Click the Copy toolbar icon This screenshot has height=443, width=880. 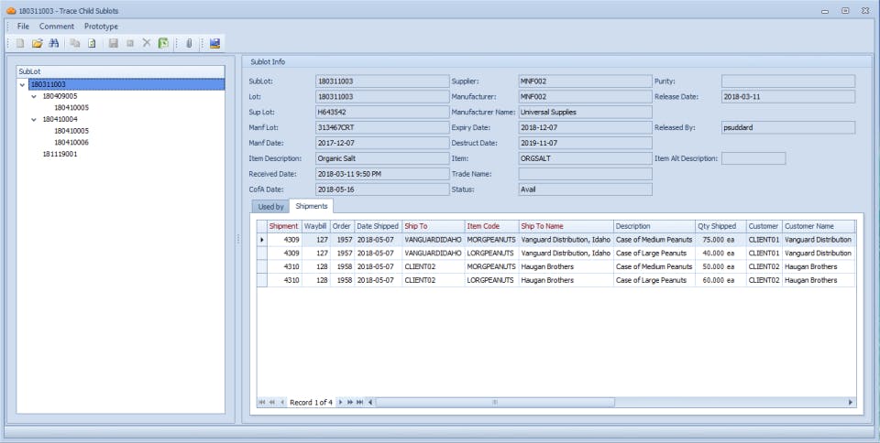74,43
